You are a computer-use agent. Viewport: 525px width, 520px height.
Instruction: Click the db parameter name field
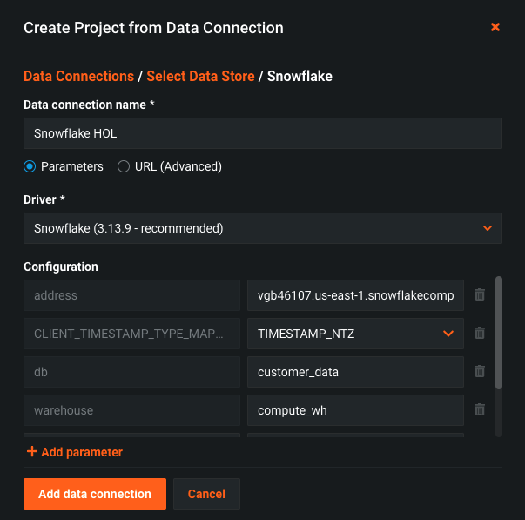132,372
